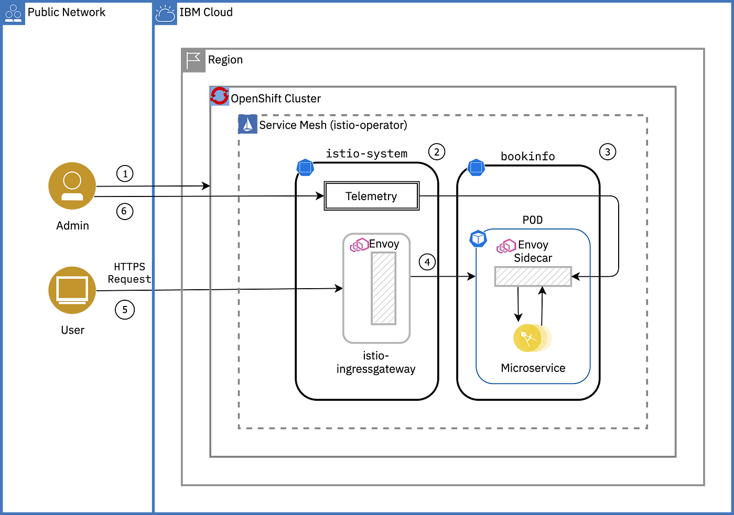Select the yellow Microservice icon
The width and height of the screenshot is (734, 515).
pyautogui.click(x=532, y=338)
